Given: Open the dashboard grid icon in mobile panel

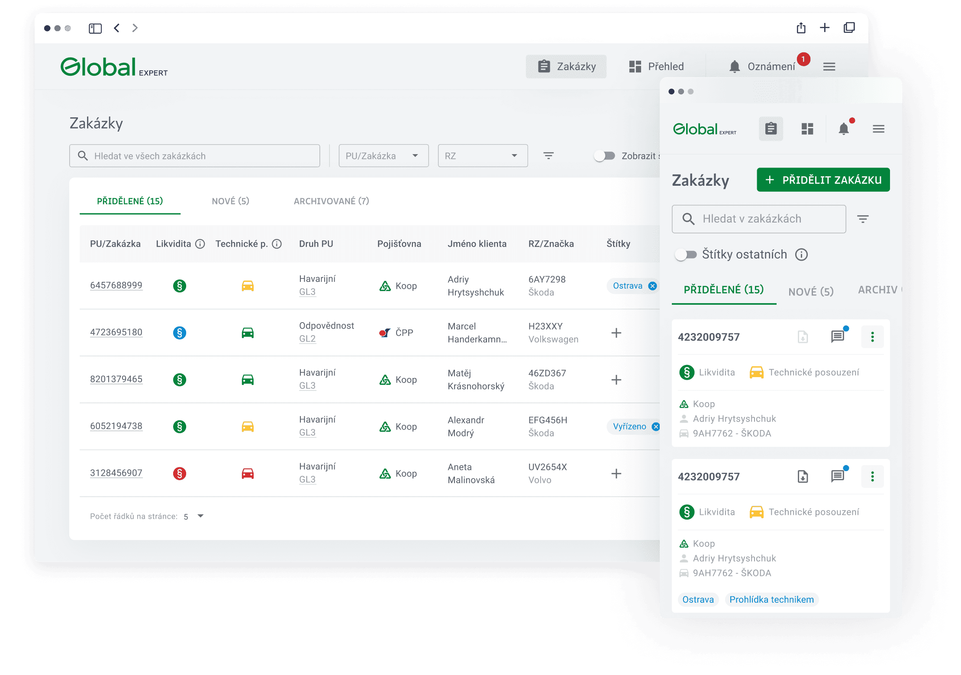Looking at the screenshot, I should (x=807, y=129).
